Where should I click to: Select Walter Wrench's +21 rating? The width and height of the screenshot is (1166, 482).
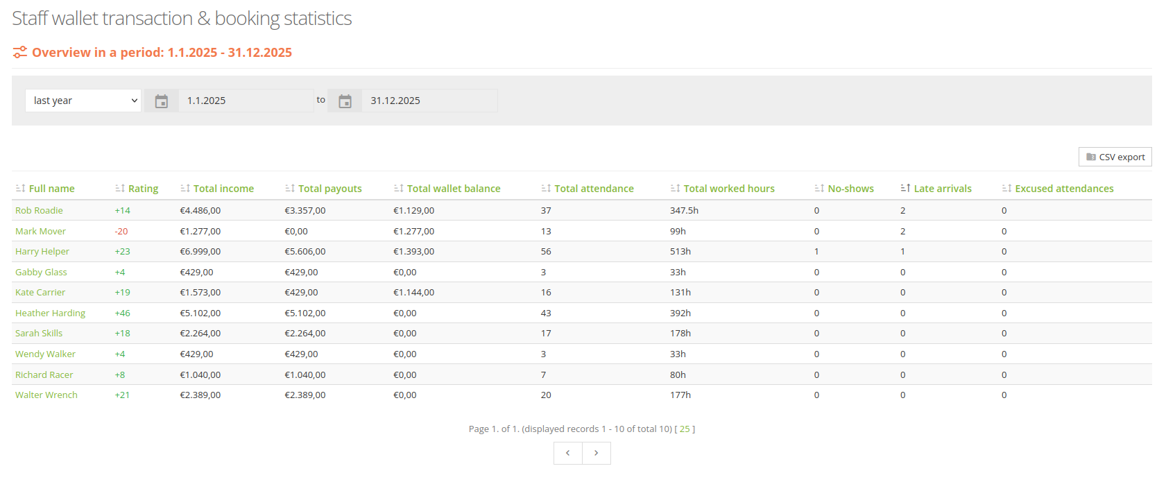click(x=122, y=395)
